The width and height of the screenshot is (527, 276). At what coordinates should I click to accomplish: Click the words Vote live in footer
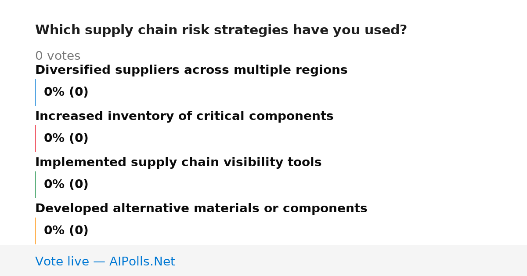click(62, 261)
